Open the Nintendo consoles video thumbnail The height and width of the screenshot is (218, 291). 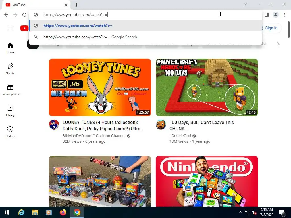(207, 181)
